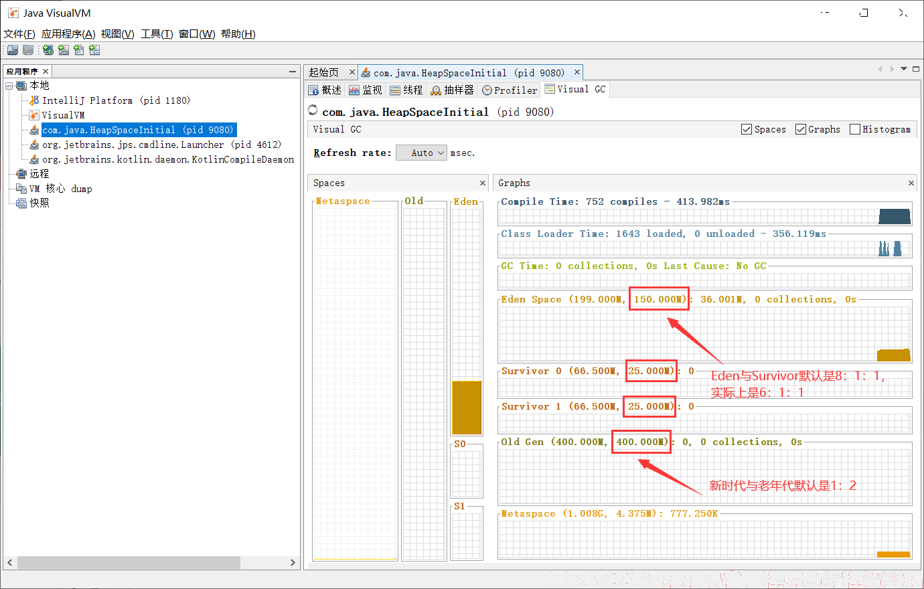Click the Java icon beside jps.cmdline.Launcher
The height and width of the screenshot is (589, 924).
(34, 145)
